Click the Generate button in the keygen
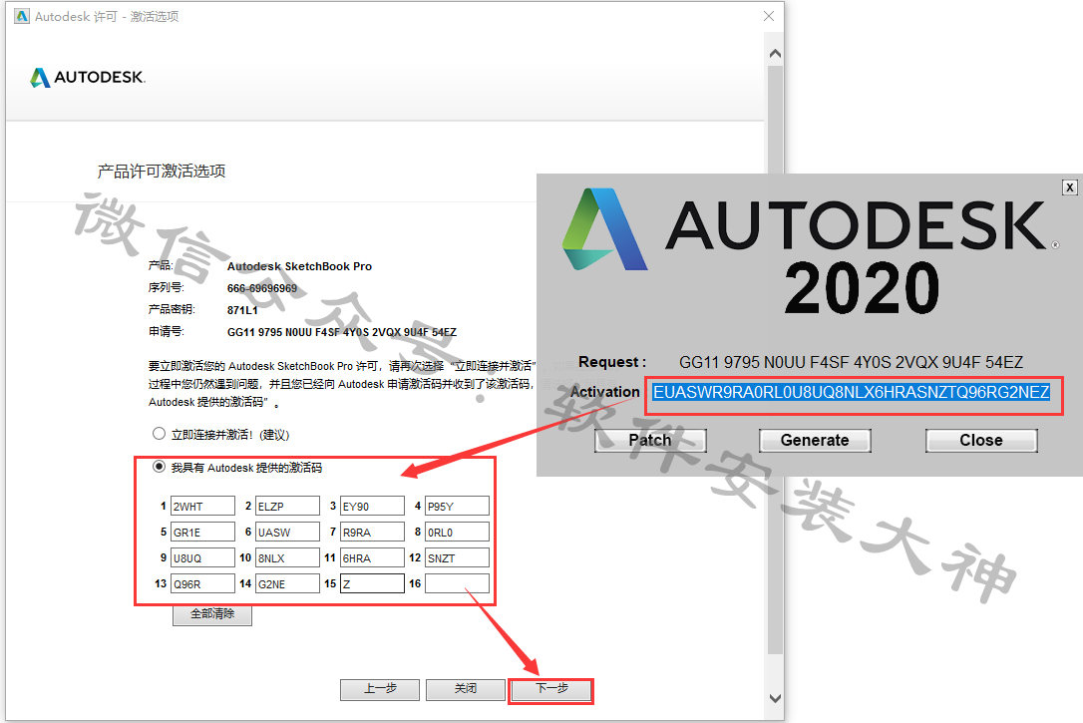The height and width of the screenshot is (723, 1083). (x=815, y=440)
